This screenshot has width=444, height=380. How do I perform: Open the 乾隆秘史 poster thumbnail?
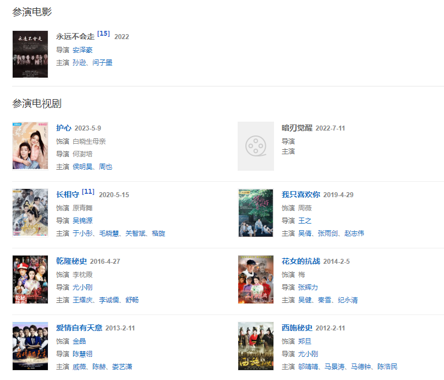click(30, 279)
